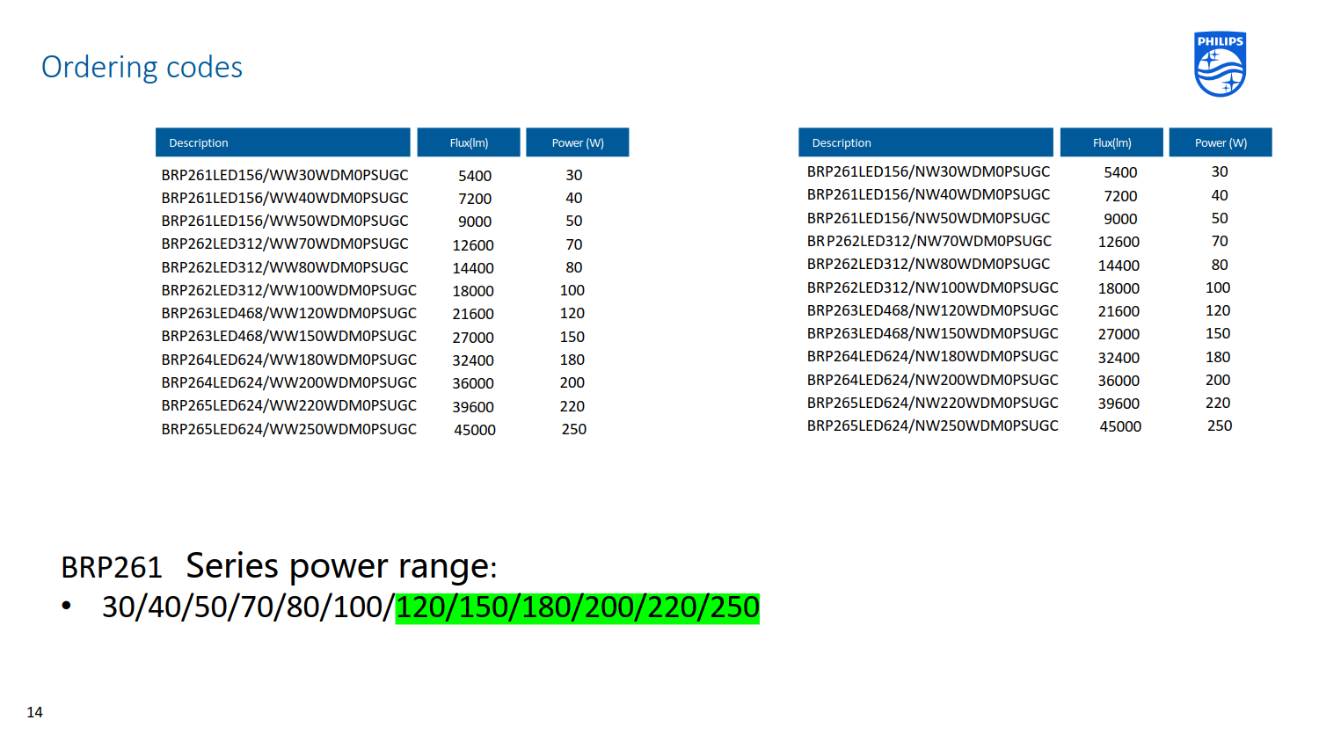1319x742 pixels.
Task: Pick ordering code BRP265LED624/NW220WDM0PSUGC
Action: (x=933, y=403)
